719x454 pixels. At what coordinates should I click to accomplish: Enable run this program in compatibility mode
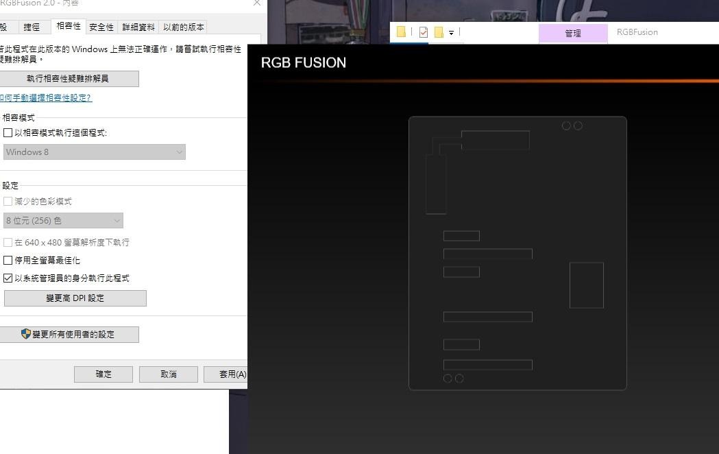pos(9,132)
